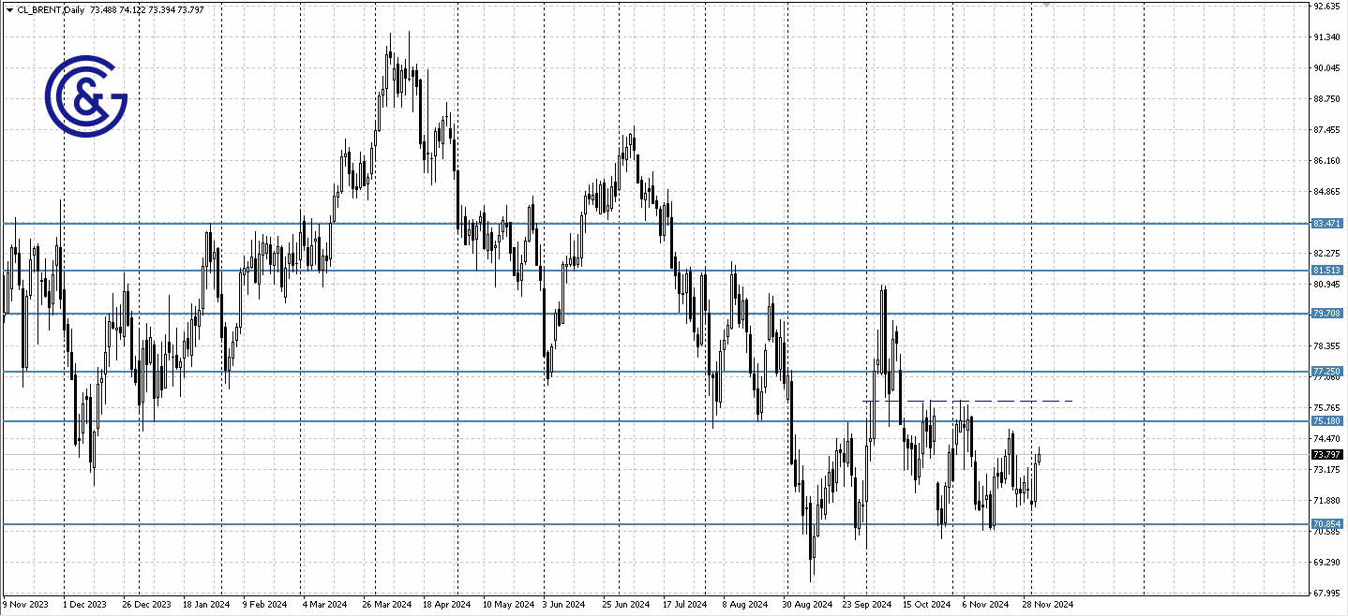1348x616 pixels.
Task: Expand the dropdown arrow beside CL_BRENT label
Action: [x=7, y=9]
